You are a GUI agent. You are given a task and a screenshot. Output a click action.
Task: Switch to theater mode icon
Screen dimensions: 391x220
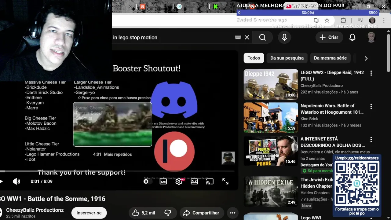tap(194, 182)
